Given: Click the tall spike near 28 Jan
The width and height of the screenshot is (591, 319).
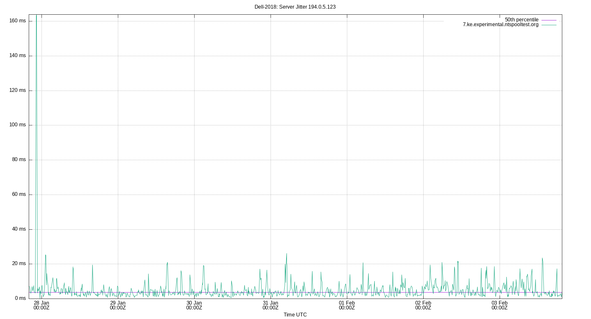Looking at the screenshot, I should [36, 32].
